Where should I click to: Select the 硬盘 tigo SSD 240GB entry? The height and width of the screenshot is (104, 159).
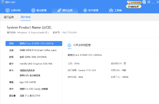34,82
